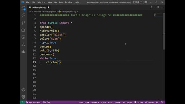Open the File menu
185x104 pixels.
[x=28, y=2]
